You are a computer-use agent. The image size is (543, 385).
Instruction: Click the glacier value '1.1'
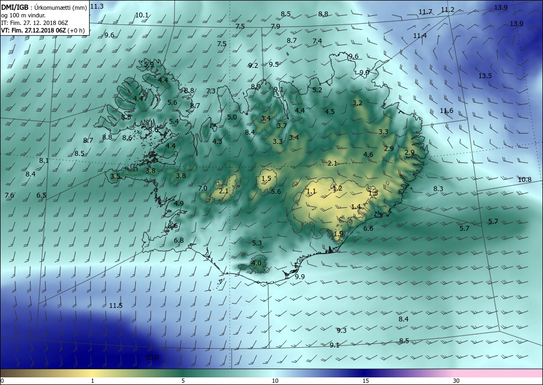pyautogui.click(x=311, y=191)
